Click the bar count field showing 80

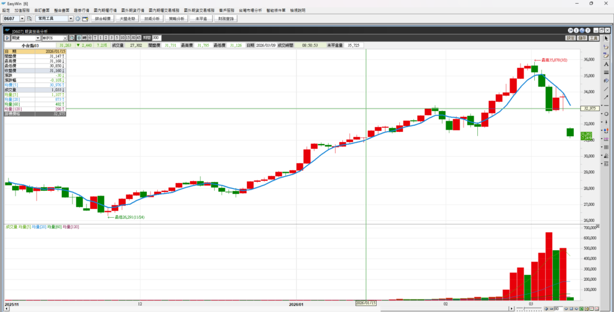pos(557,308)
